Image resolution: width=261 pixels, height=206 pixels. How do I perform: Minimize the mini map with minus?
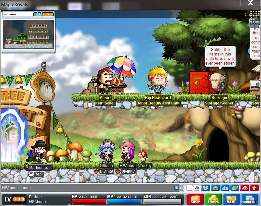[x=35, y=14]
